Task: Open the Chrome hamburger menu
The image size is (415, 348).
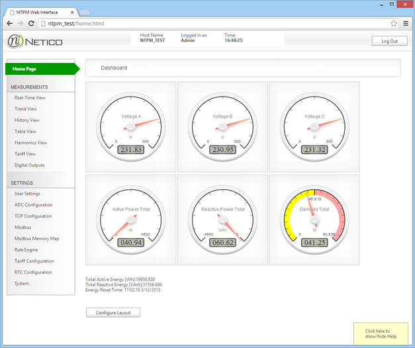Action: tap(406, 24)
